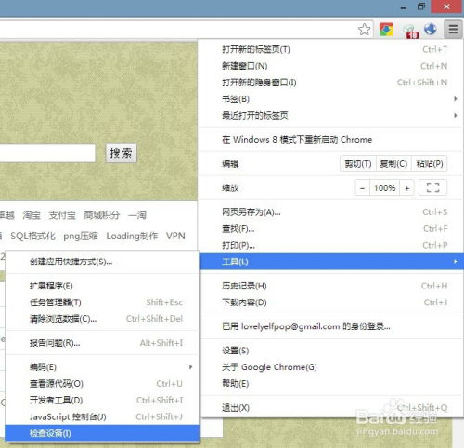Click the colorful extension icon beside star
Image resolution: width=464 pixels, height=448 pixels.
(386, 30)
